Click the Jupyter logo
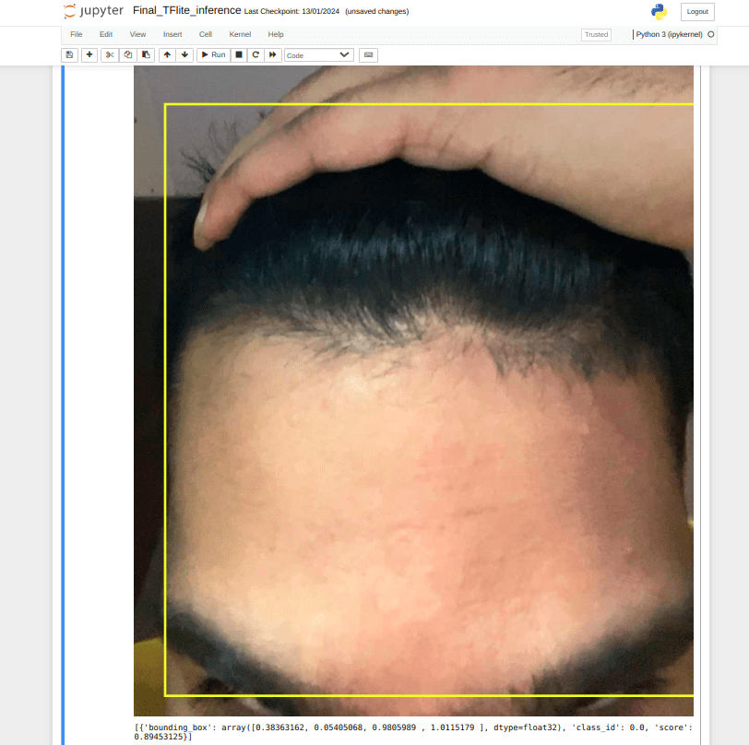This screenshot has width=749, height=745. tap(93, 11)
